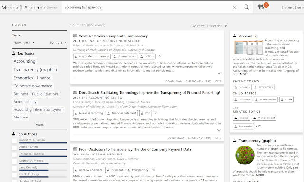Click the person icon next to Top Authors
Viewport: 304px width, 182px height.
[14, 134]
